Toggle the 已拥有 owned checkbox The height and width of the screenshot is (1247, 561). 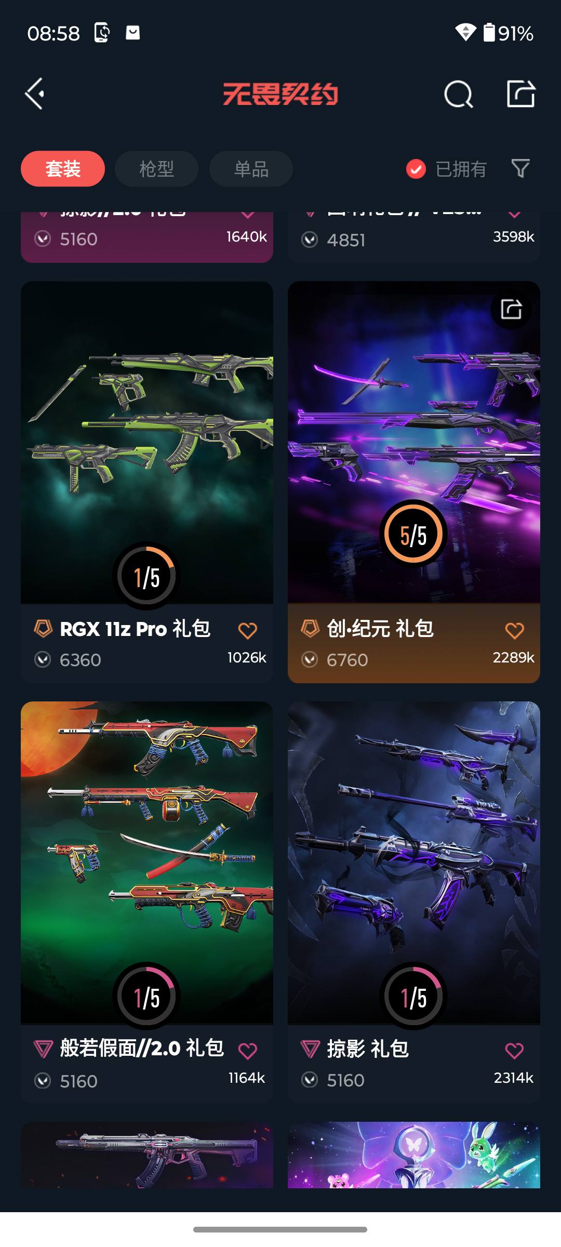click(416, 169)
